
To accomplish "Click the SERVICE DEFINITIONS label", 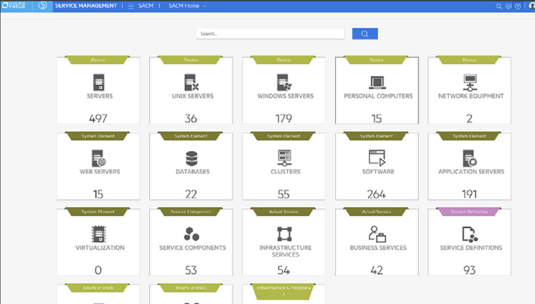I will pyautogui.click(x=471, y=248).
